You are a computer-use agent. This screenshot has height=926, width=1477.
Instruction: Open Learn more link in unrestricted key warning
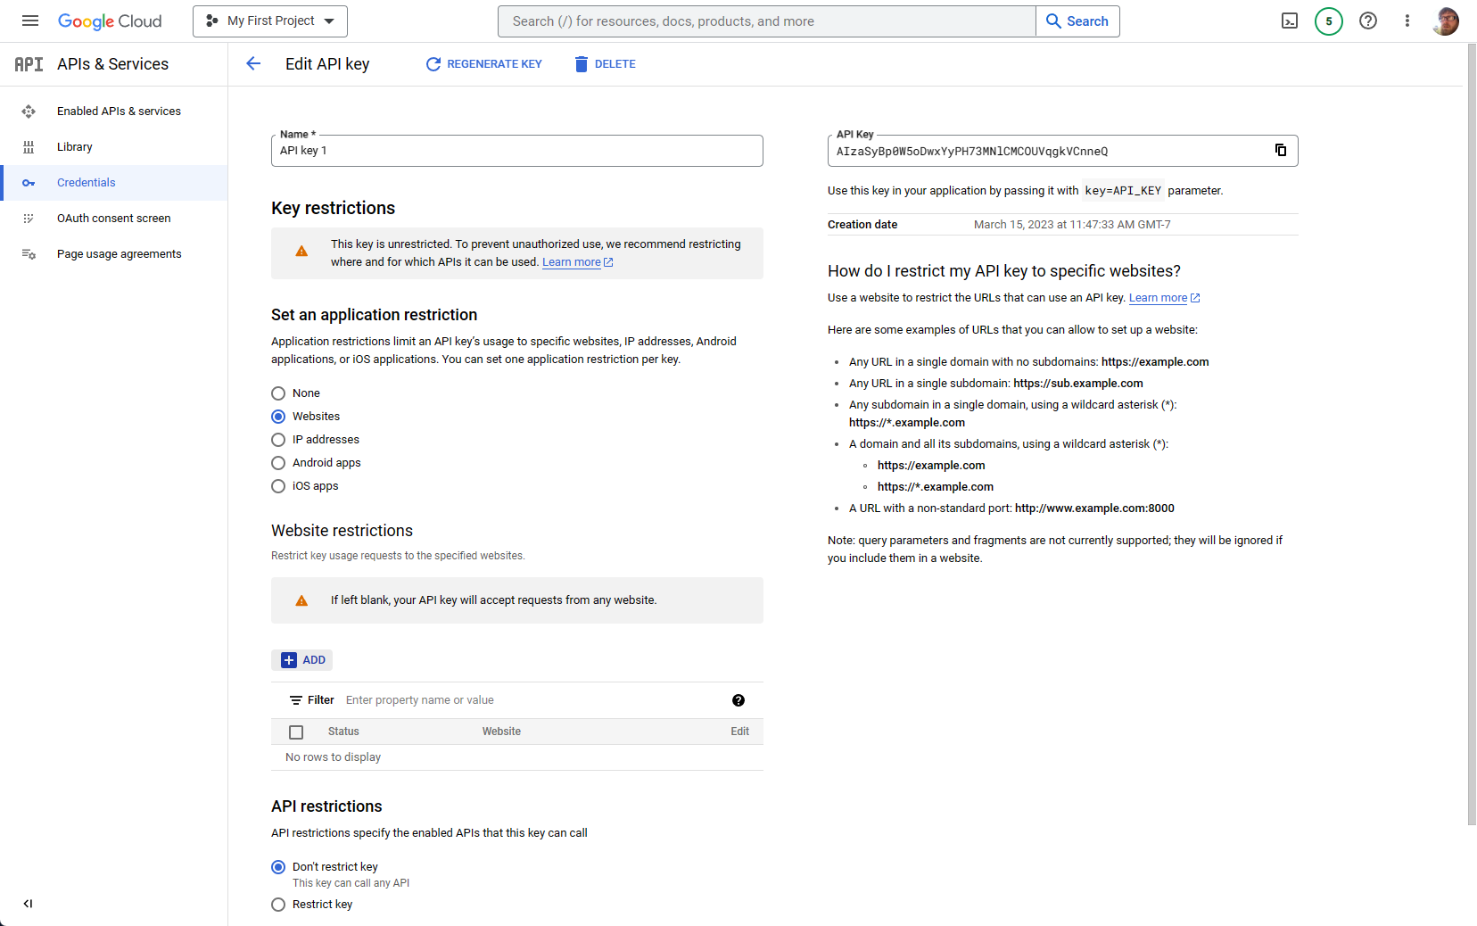(577, 262)
